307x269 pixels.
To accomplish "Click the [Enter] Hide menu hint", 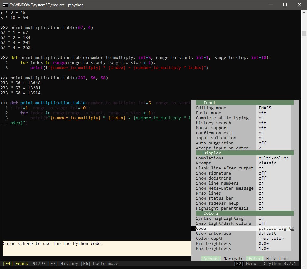I will 267,258.
